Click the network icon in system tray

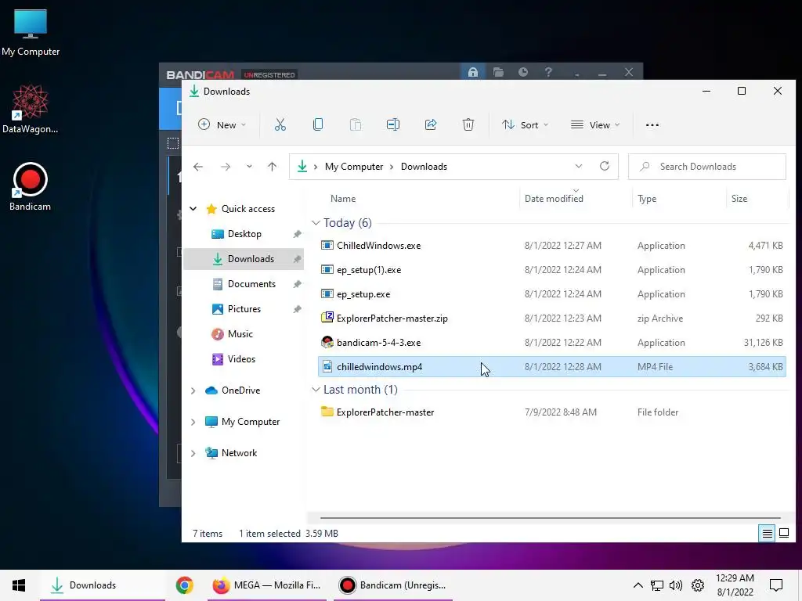coord(657,585)
